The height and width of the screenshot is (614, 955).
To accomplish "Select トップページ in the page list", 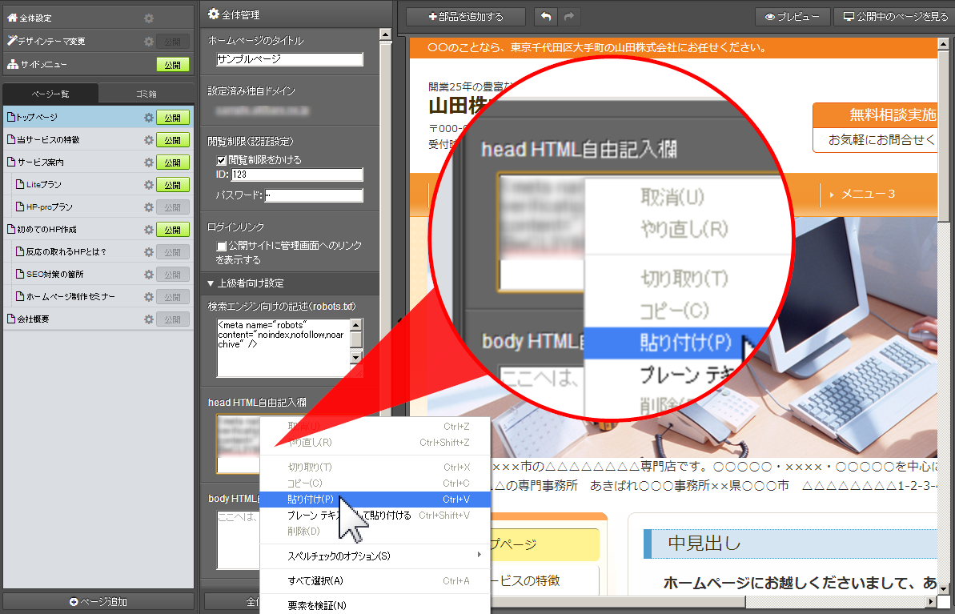I will pos(37,118).
